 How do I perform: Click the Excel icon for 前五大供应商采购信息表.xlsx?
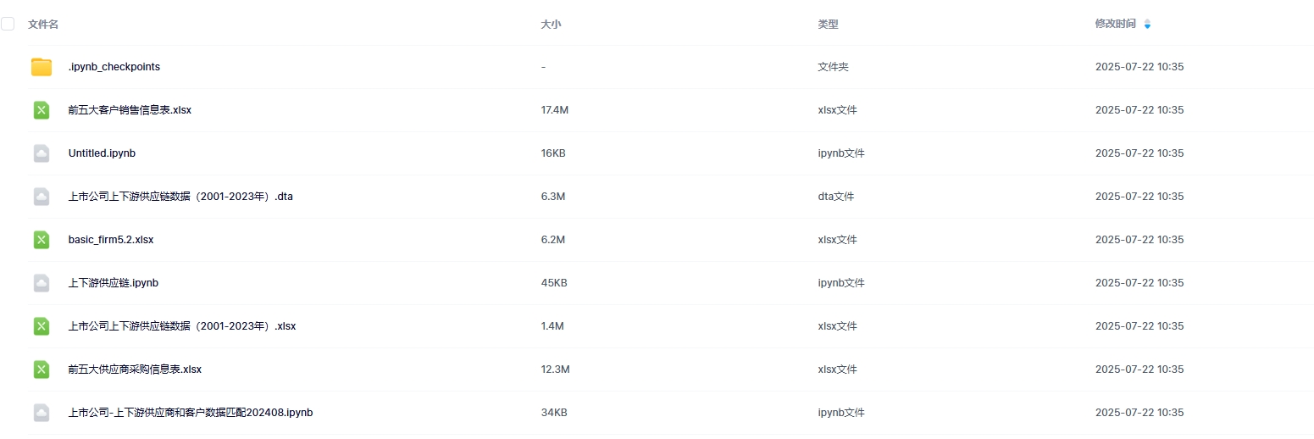(42, 370)
